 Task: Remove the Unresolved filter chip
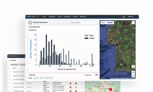[x=18, y=64]
